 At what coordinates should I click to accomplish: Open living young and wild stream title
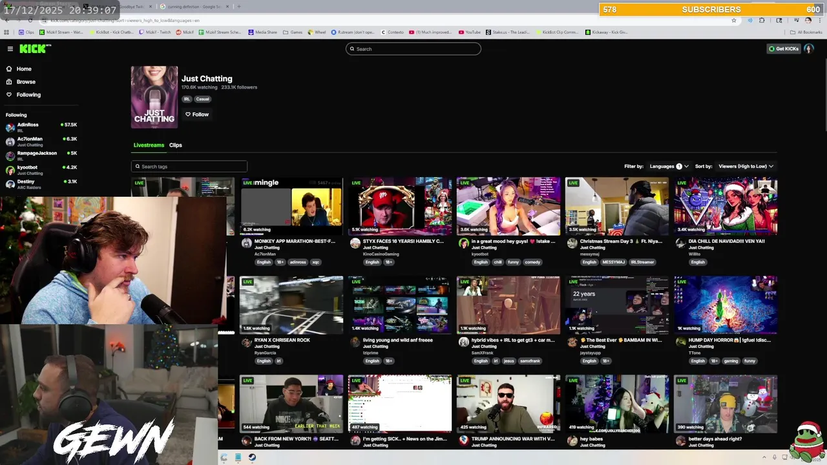(x=398, y=340)
